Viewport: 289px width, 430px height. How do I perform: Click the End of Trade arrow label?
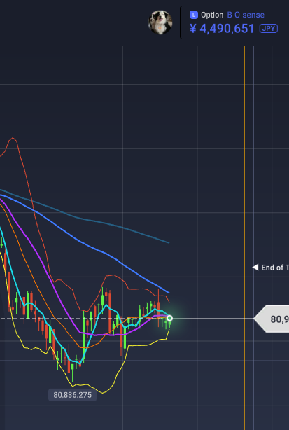point(270,268)
